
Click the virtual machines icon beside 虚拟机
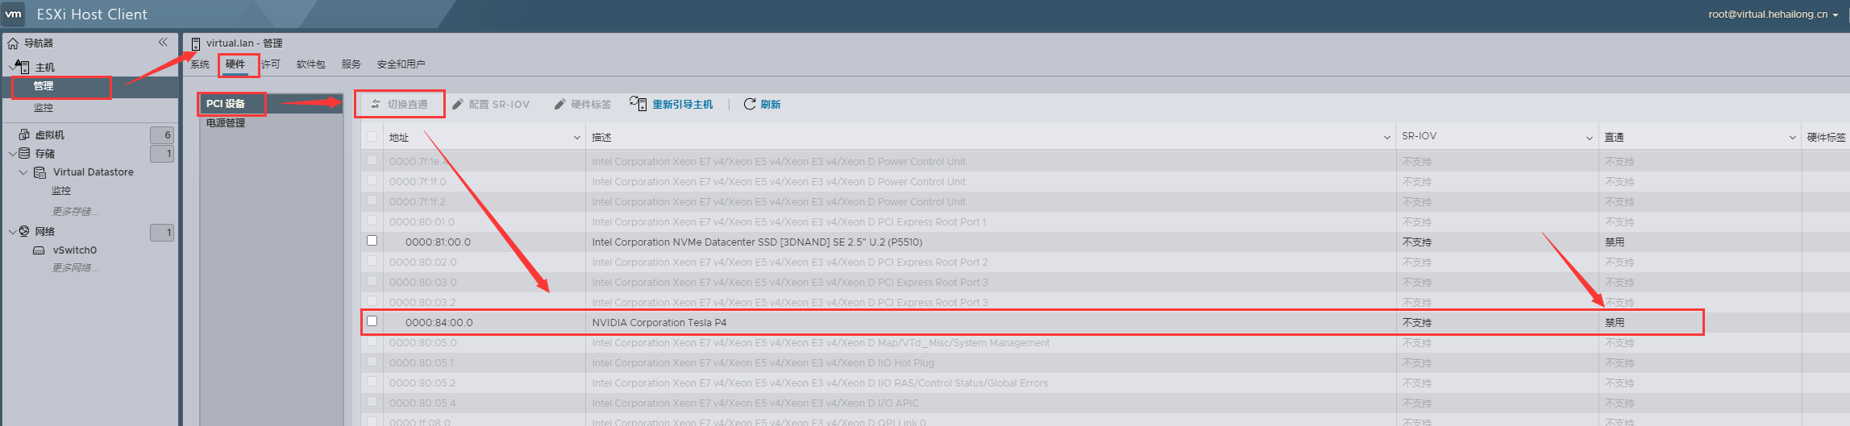point(24,134)
